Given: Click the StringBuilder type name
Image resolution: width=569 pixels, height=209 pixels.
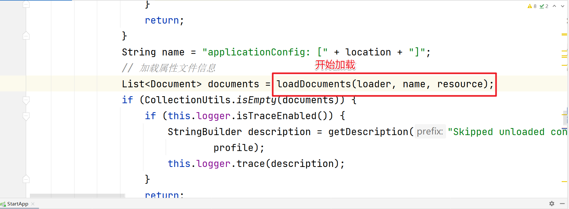Looking at the screenshot, I should pos(205,132).
